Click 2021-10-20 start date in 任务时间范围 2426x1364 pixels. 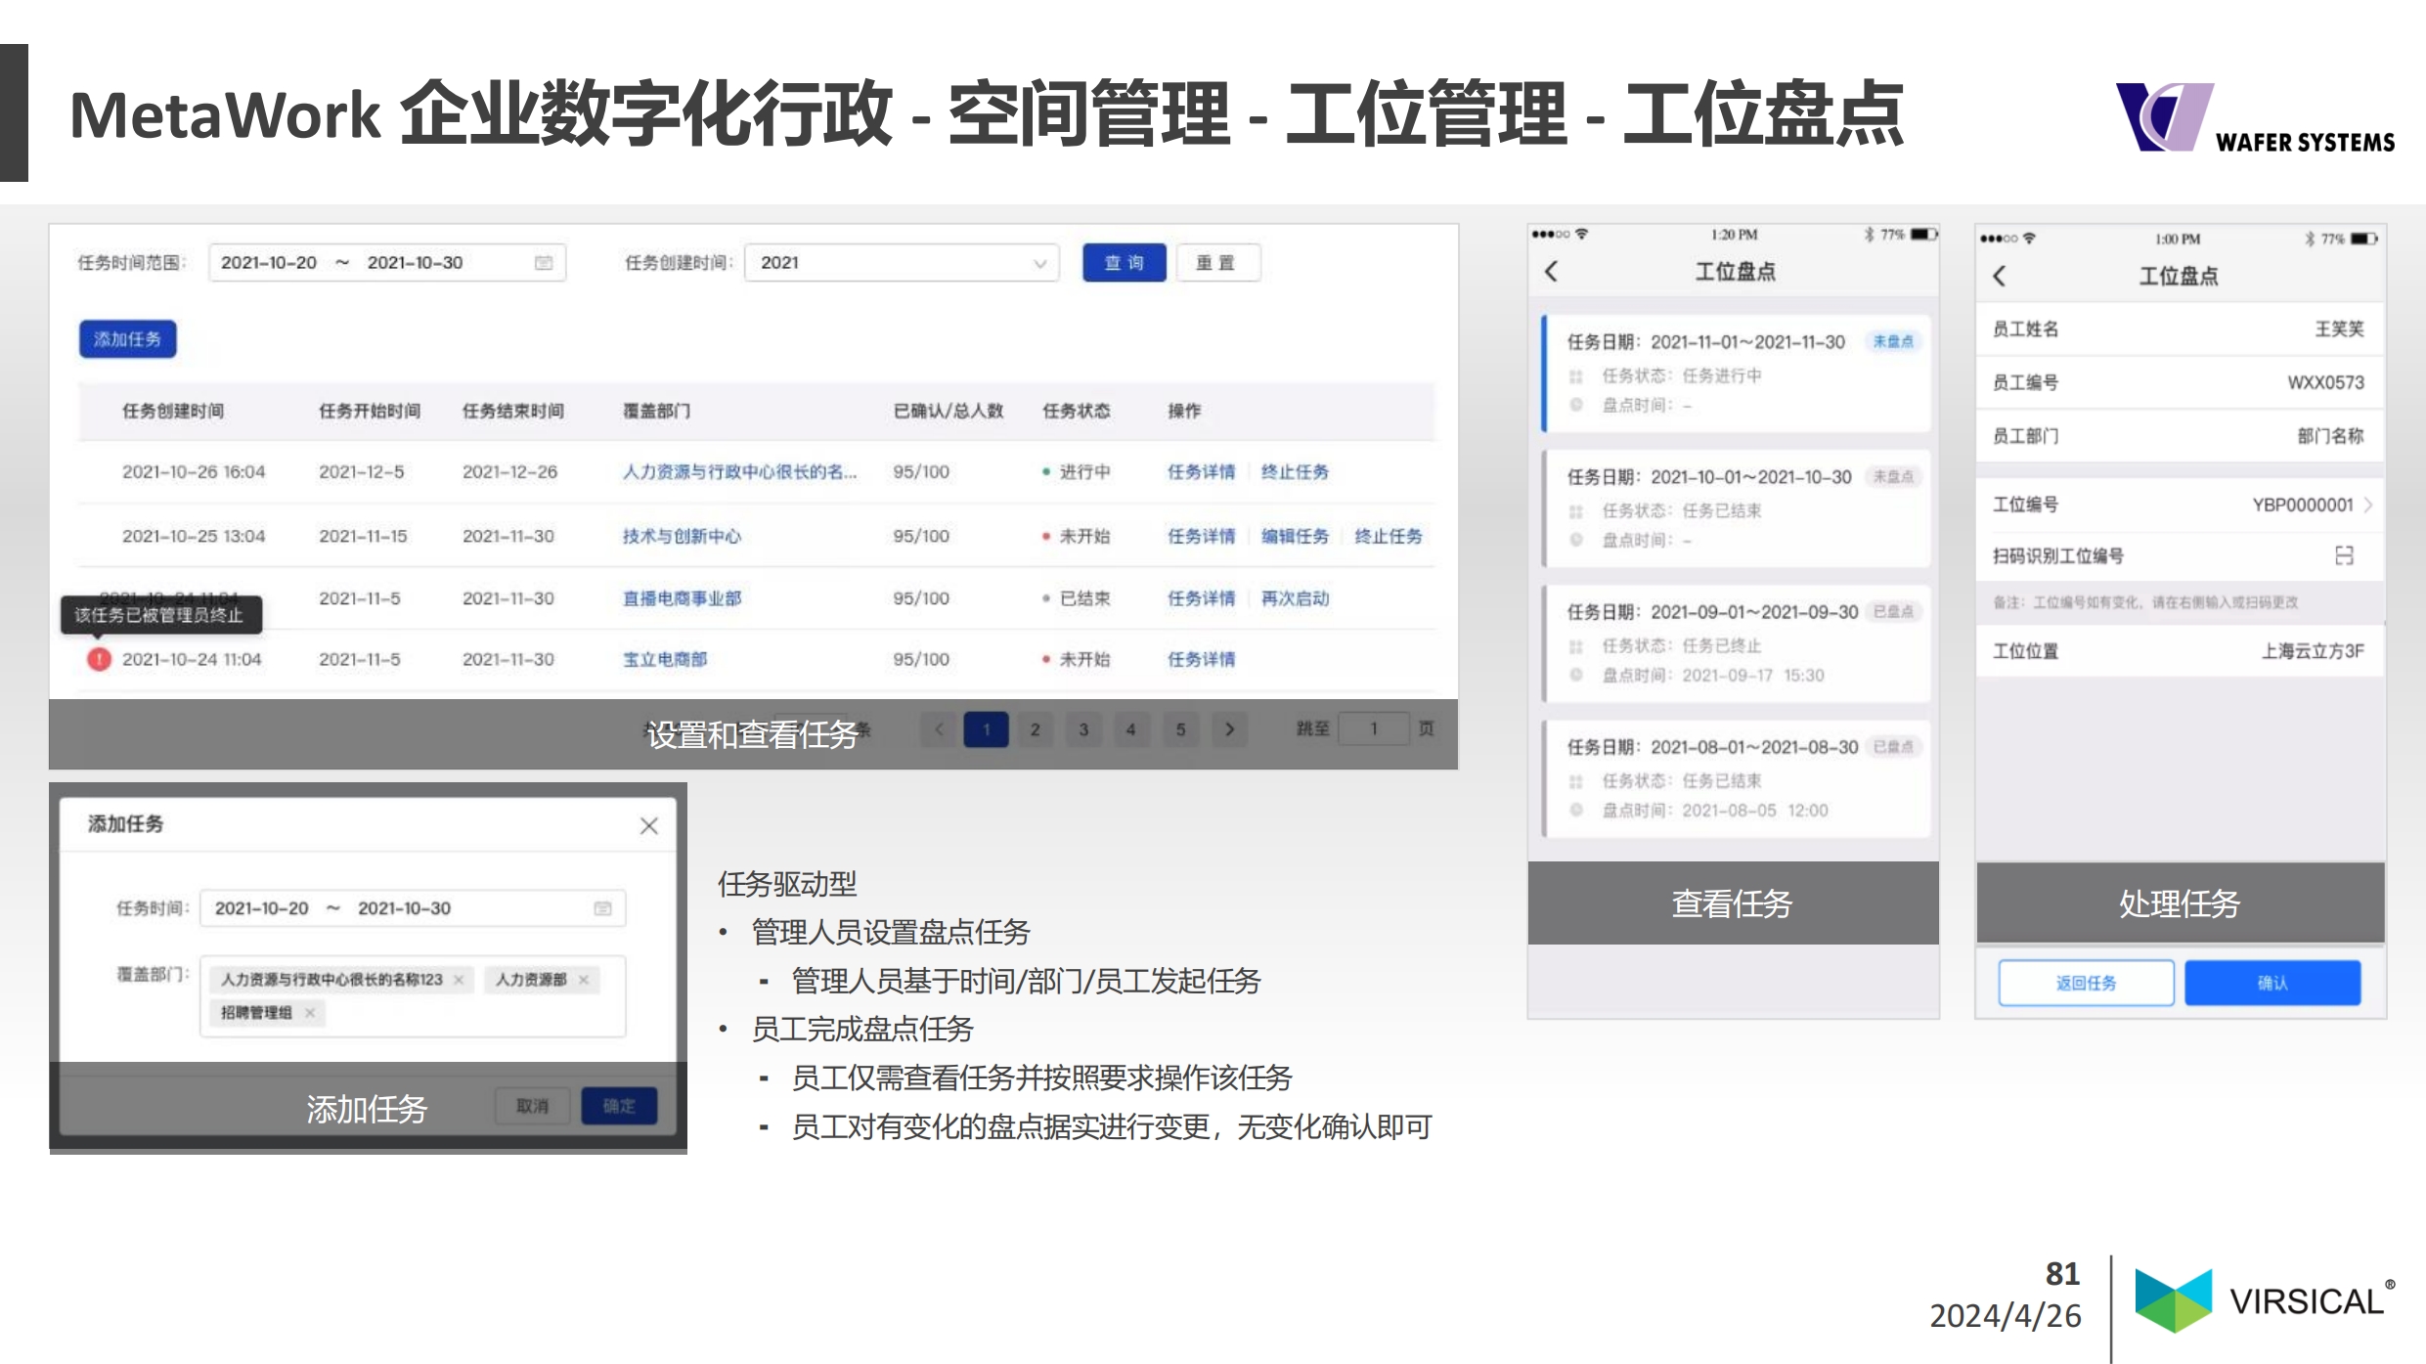pyautogui.click(x=268, y=263)
